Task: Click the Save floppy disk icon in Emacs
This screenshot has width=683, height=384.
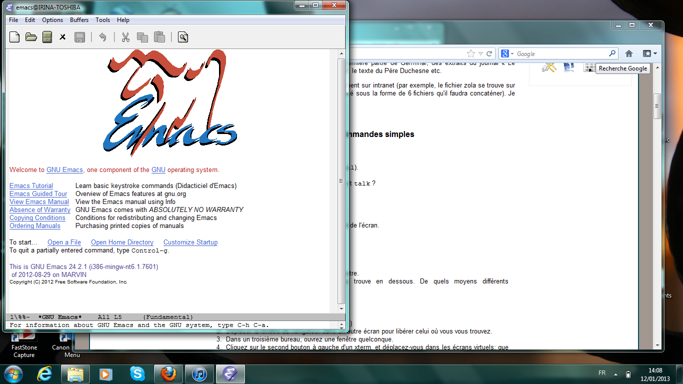Action: tap(79, 37)
